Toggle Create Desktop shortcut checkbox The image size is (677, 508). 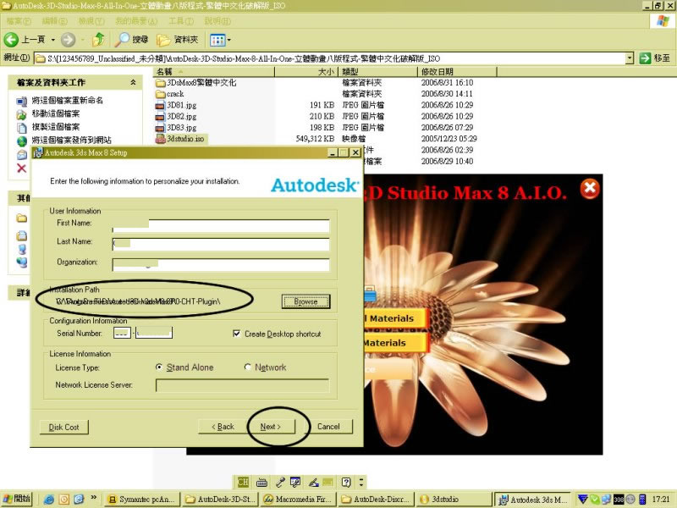pos(237,334)
